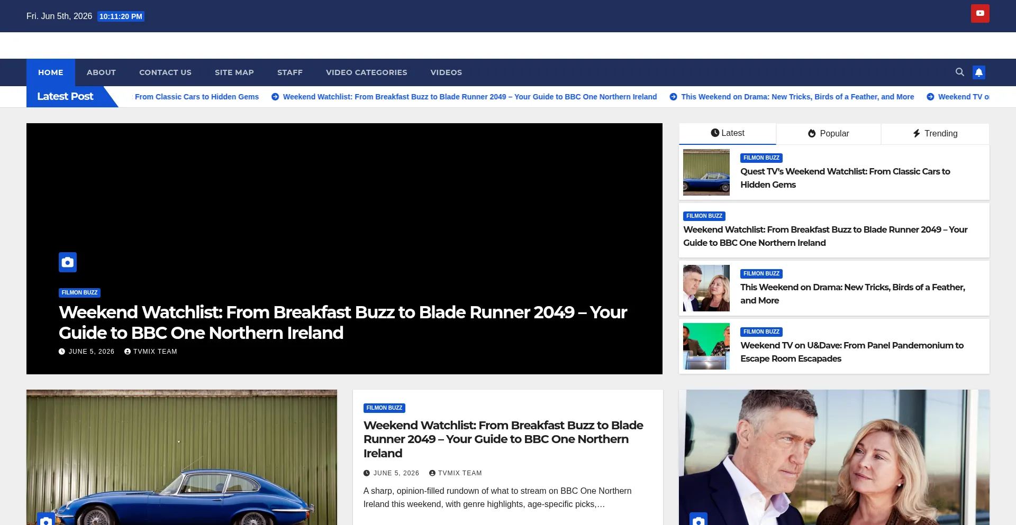The image size is (1016, 525).
Task: Click the clock icon on Latest tab
Action: click(x=715, y=133)
